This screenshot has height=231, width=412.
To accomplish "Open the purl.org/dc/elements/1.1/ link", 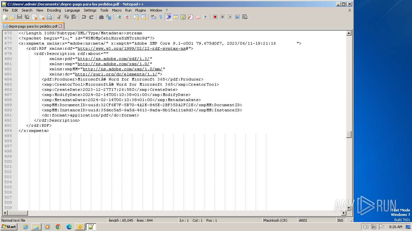I will click(x=116, y=74).
